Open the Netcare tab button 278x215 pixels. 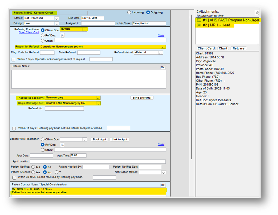tap(239, 48)
